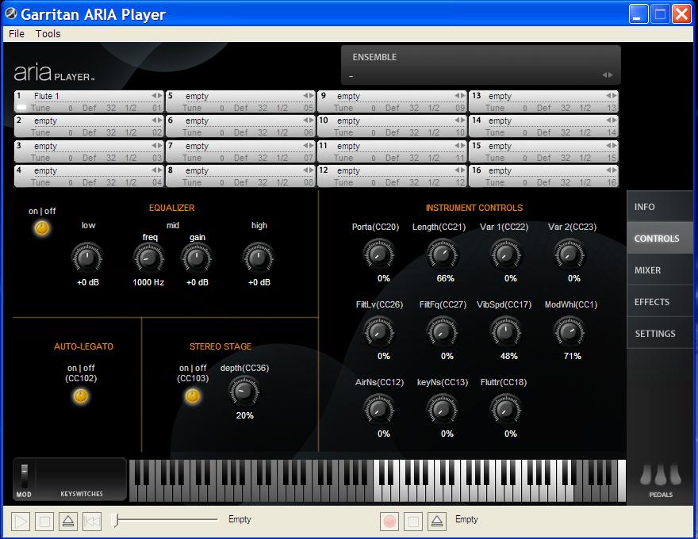
Task: Open the EFFECTS tab
Action: [x=660, y=301]
